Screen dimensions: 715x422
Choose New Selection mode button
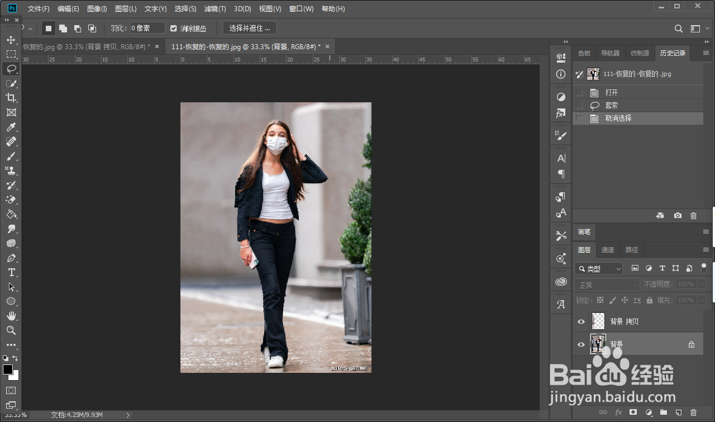point(49,29)
